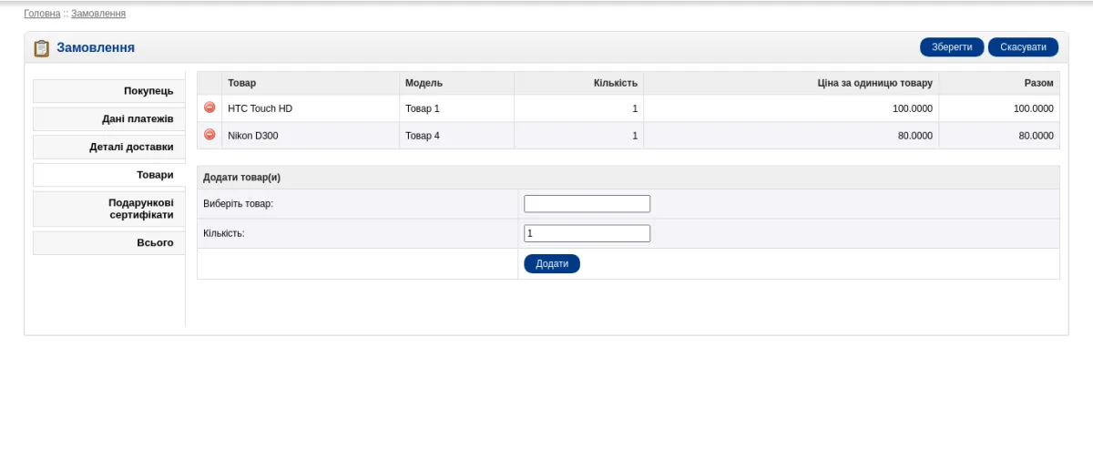Remove HTC Touch HD product row
This screenshot has width=1093, height=450.
click(x=209, y=107)
